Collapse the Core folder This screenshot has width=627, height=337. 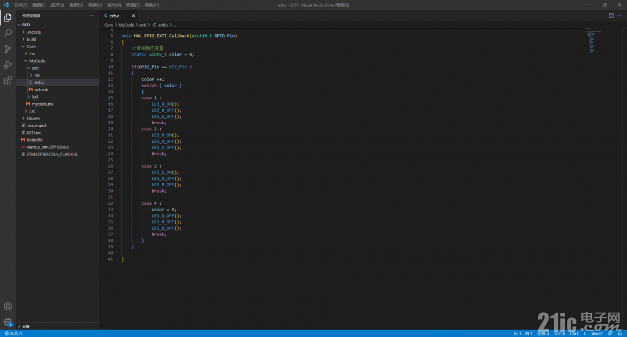tap(57, 46)
